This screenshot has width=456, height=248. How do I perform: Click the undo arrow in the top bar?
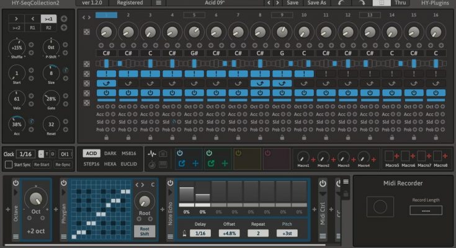[341, 3]
